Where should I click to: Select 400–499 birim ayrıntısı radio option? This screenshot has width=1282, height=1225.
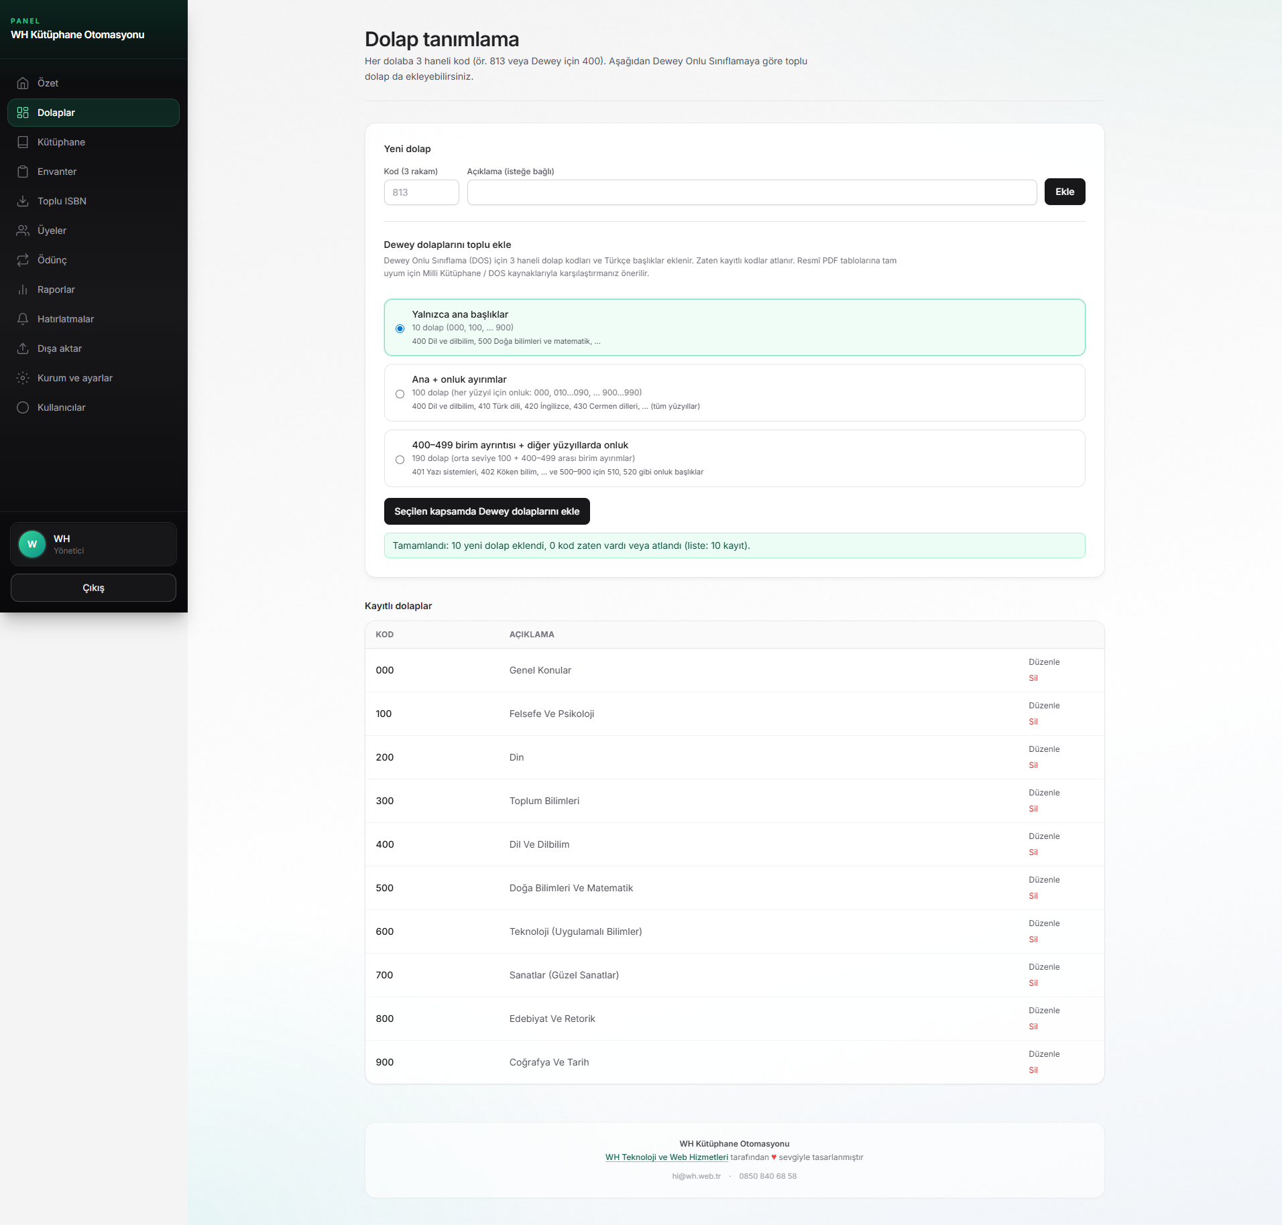(400, 460)
